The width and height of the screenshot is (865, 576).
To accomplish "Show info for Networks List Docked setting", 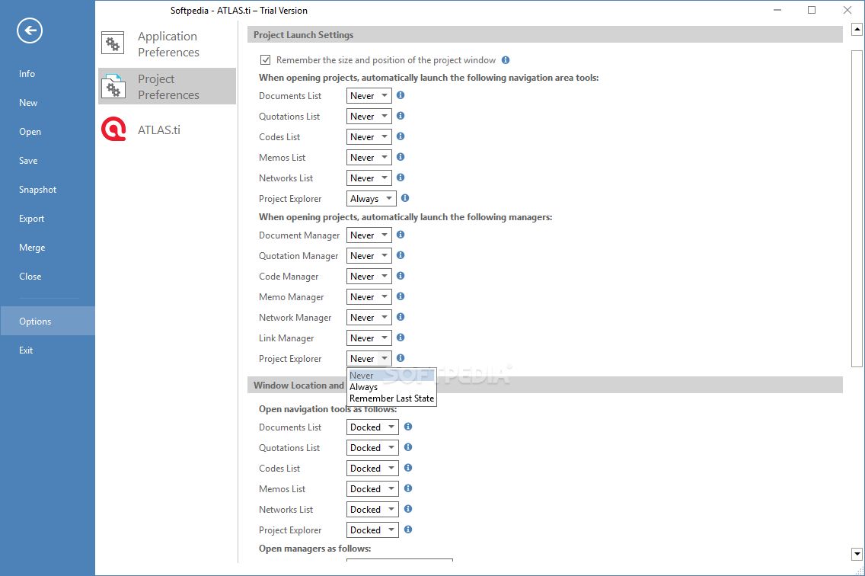I will [408, 509].
